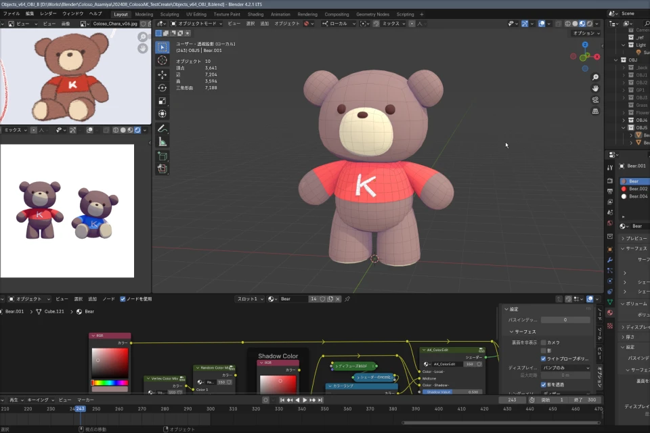Image resolution: width=650 pixels, height=433 pixels.
Task: Select the Scale tool
Action: coord(162,101)
